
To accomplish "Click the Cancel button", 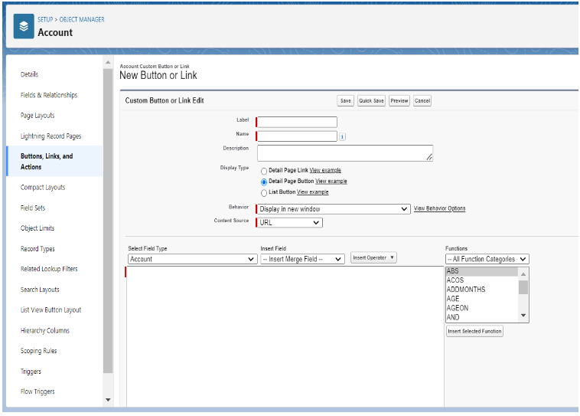I will point(422,101).
